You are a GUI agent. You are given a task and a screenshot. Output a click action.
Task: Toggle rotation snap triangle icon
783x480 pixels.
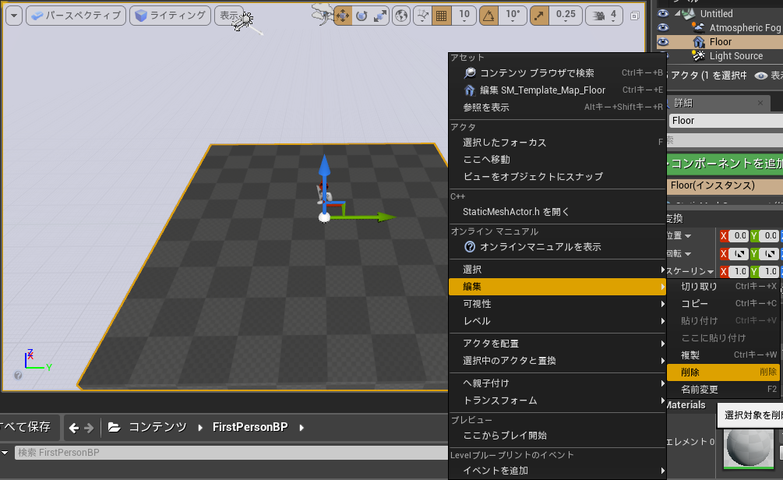(x=488, y=15)
